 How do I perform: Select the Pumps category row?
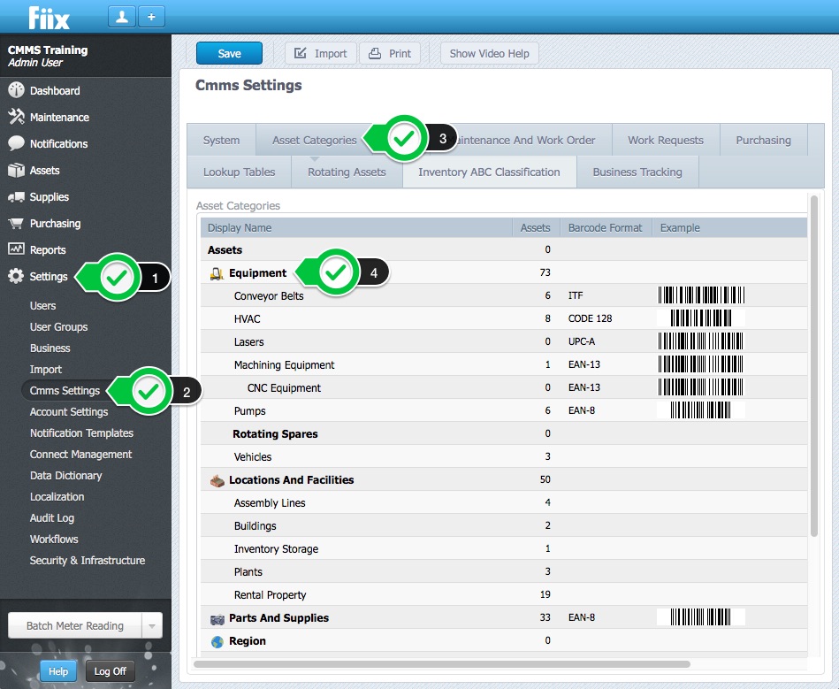pyautogui.click(x=504, y=410)
